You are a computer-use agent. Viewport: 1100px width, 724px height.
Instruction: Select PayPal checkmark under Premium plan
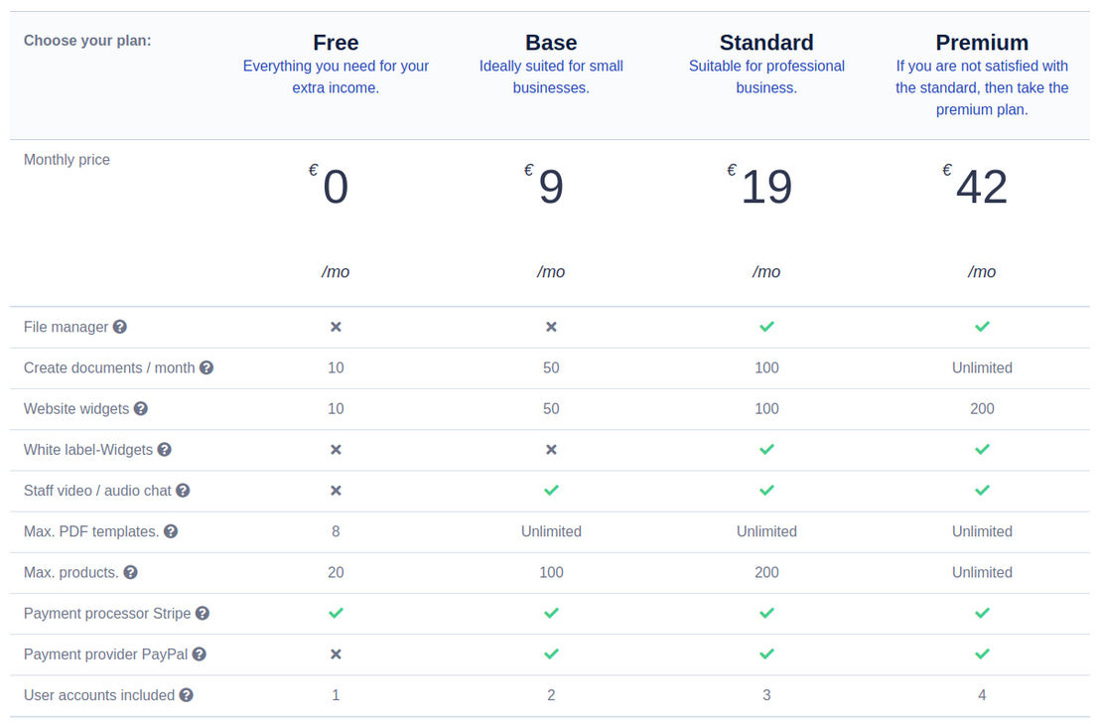pos(982,653)
